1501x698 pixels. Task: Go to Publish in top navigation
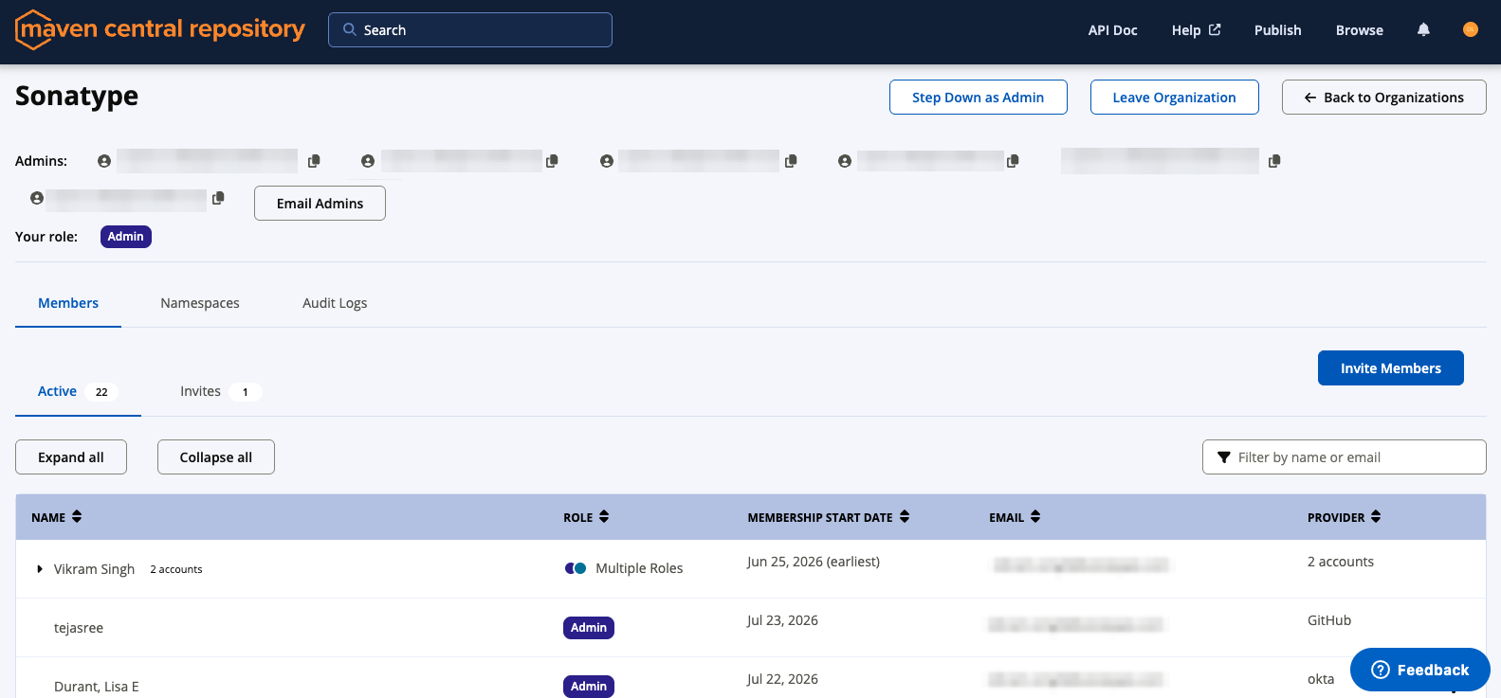pos(1277,30)
